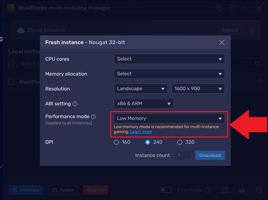Open the Landscape orientation dropdown
This screenshot has width=268, height=200.
(141, 89)
